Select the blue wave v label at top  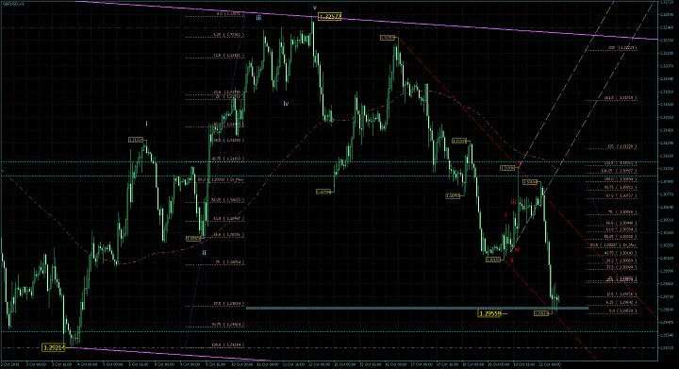tap(315, 8)
